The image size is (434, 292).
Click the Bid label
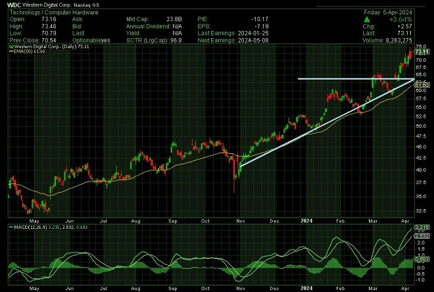77,26
